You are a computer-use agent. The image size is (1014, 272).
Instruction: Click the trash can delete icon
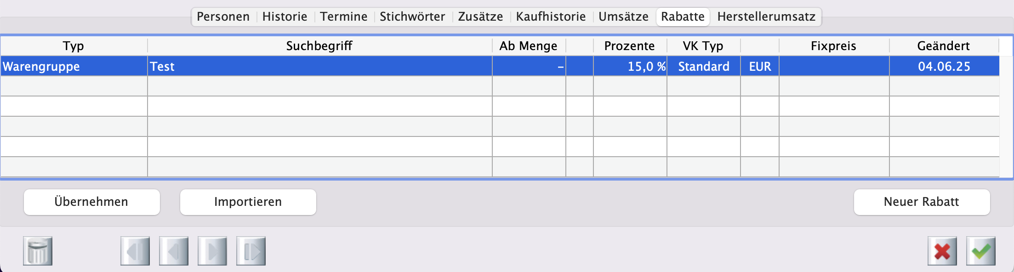pos(38,251)
